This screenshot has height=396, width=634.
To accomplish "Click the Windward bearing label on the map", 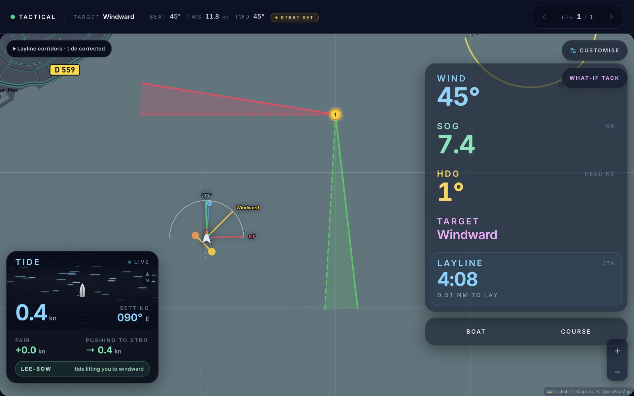I will 248,208.
